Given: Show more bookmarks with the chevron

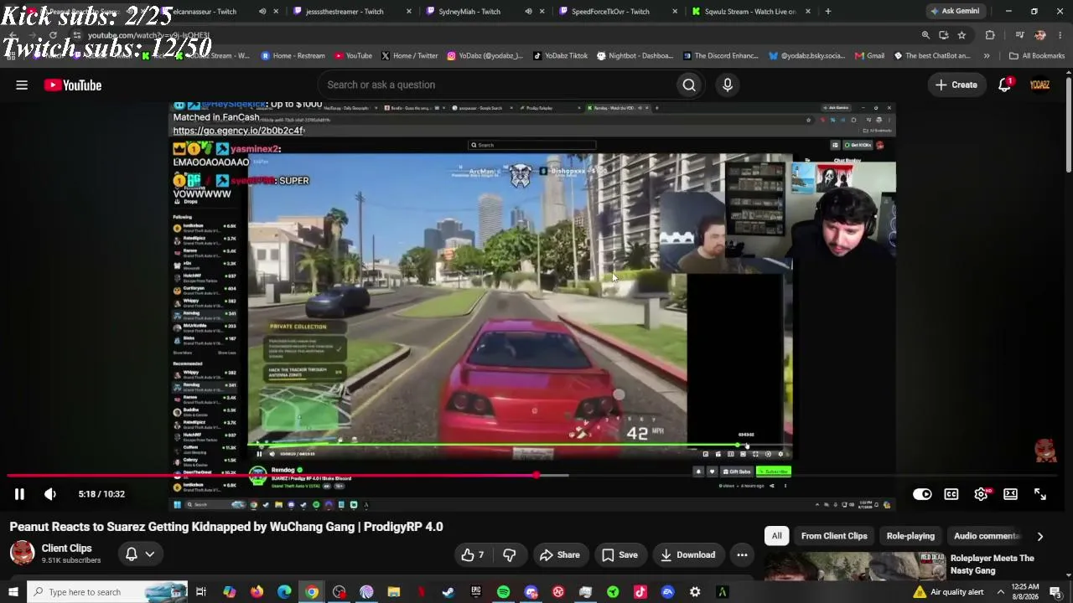Looking at the screenshot, I should point(987,56).
